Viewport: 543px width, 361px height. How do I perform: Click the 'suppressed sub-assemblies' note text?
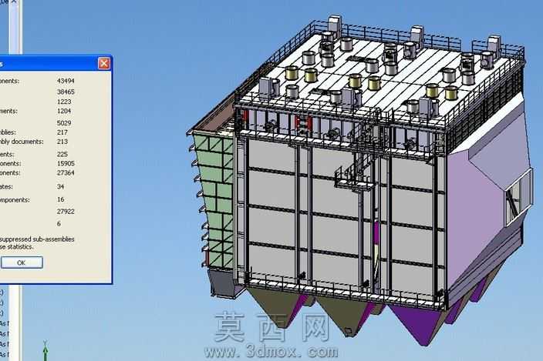pyautogui.click(x=37, y=239)
